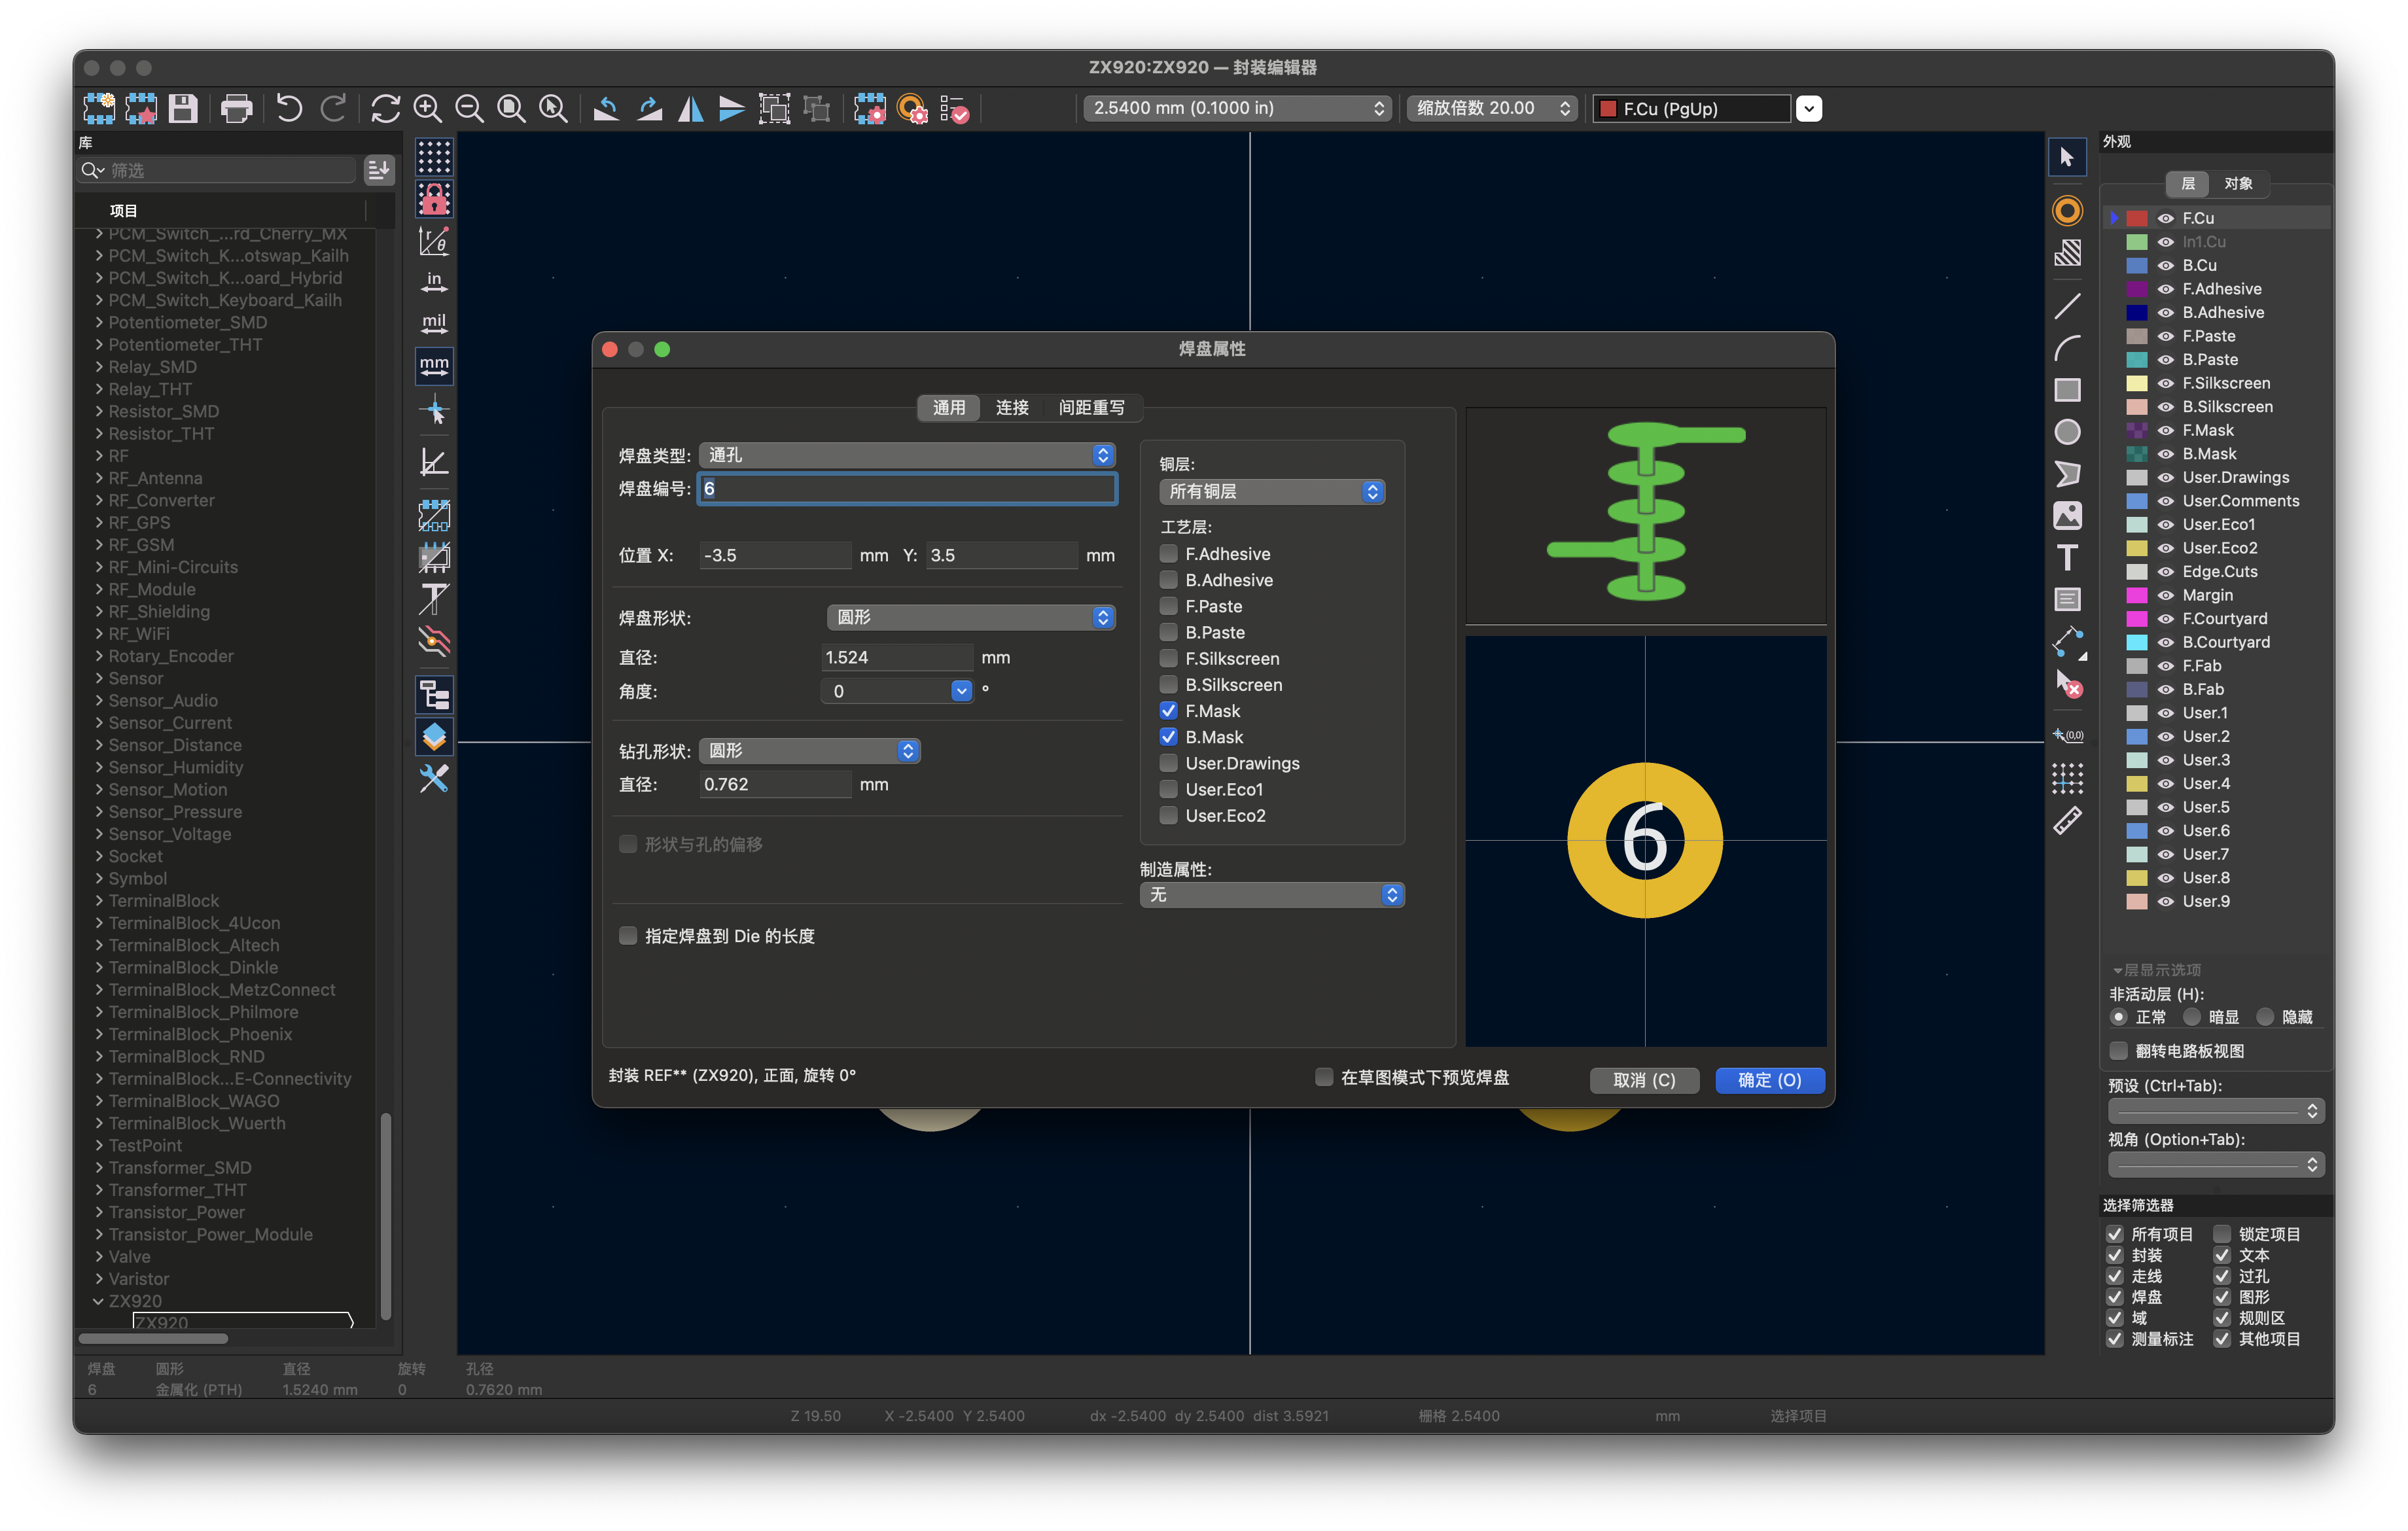Pick the Draw Circle tool
The image size is (2408, 1531).
click(2067, 432)
